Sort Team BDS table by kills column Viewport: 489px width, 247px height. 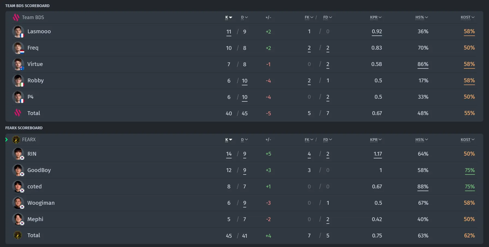click(x=229, y=17)
